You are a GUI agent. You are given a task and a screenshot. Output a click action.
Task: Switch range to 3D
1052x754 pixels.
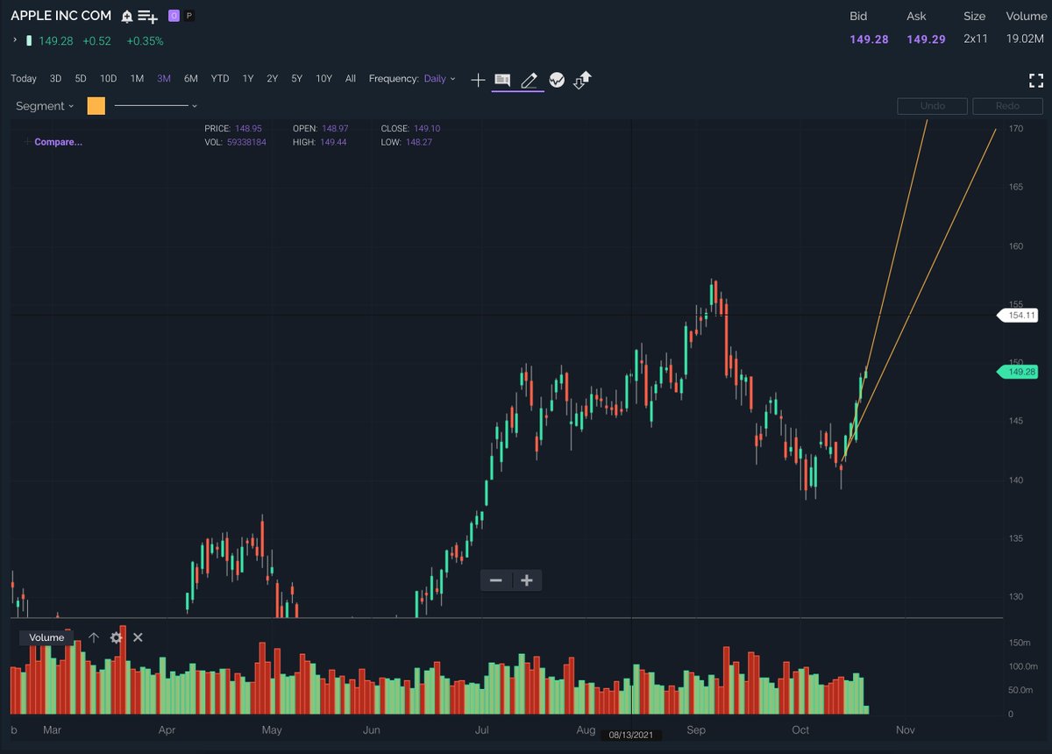(x=55, y=79)
